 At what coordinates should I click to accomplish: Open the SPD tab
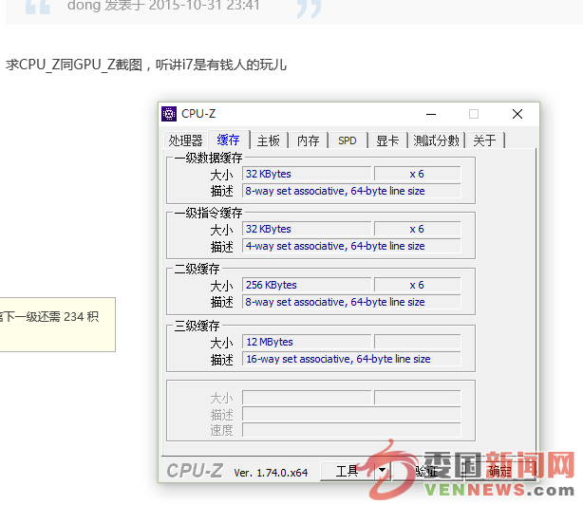click(348, 140)
